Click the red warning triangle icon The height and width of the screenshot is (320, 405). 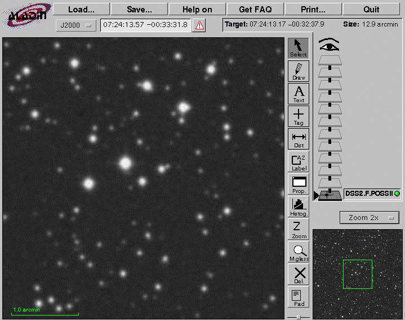point(199,25)
